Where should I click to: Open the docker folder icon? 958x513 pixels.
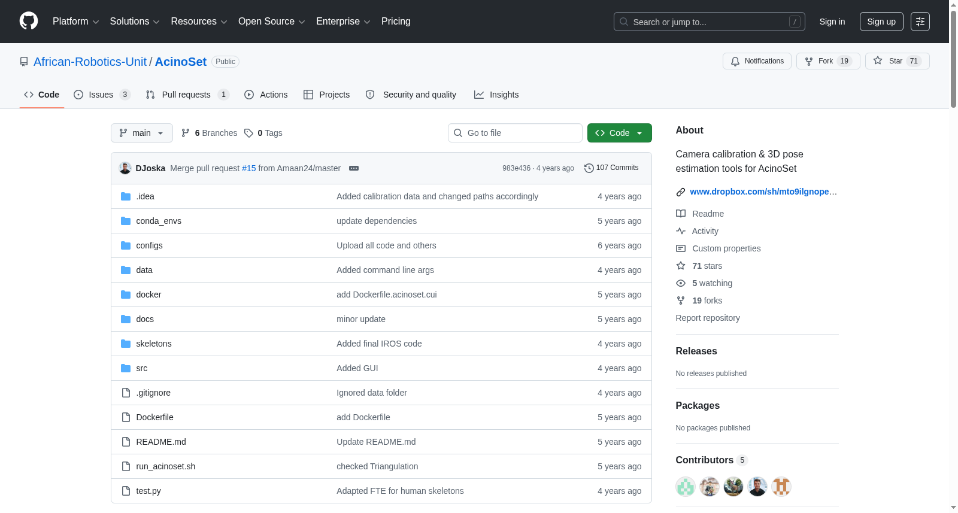tap(126, 295)
